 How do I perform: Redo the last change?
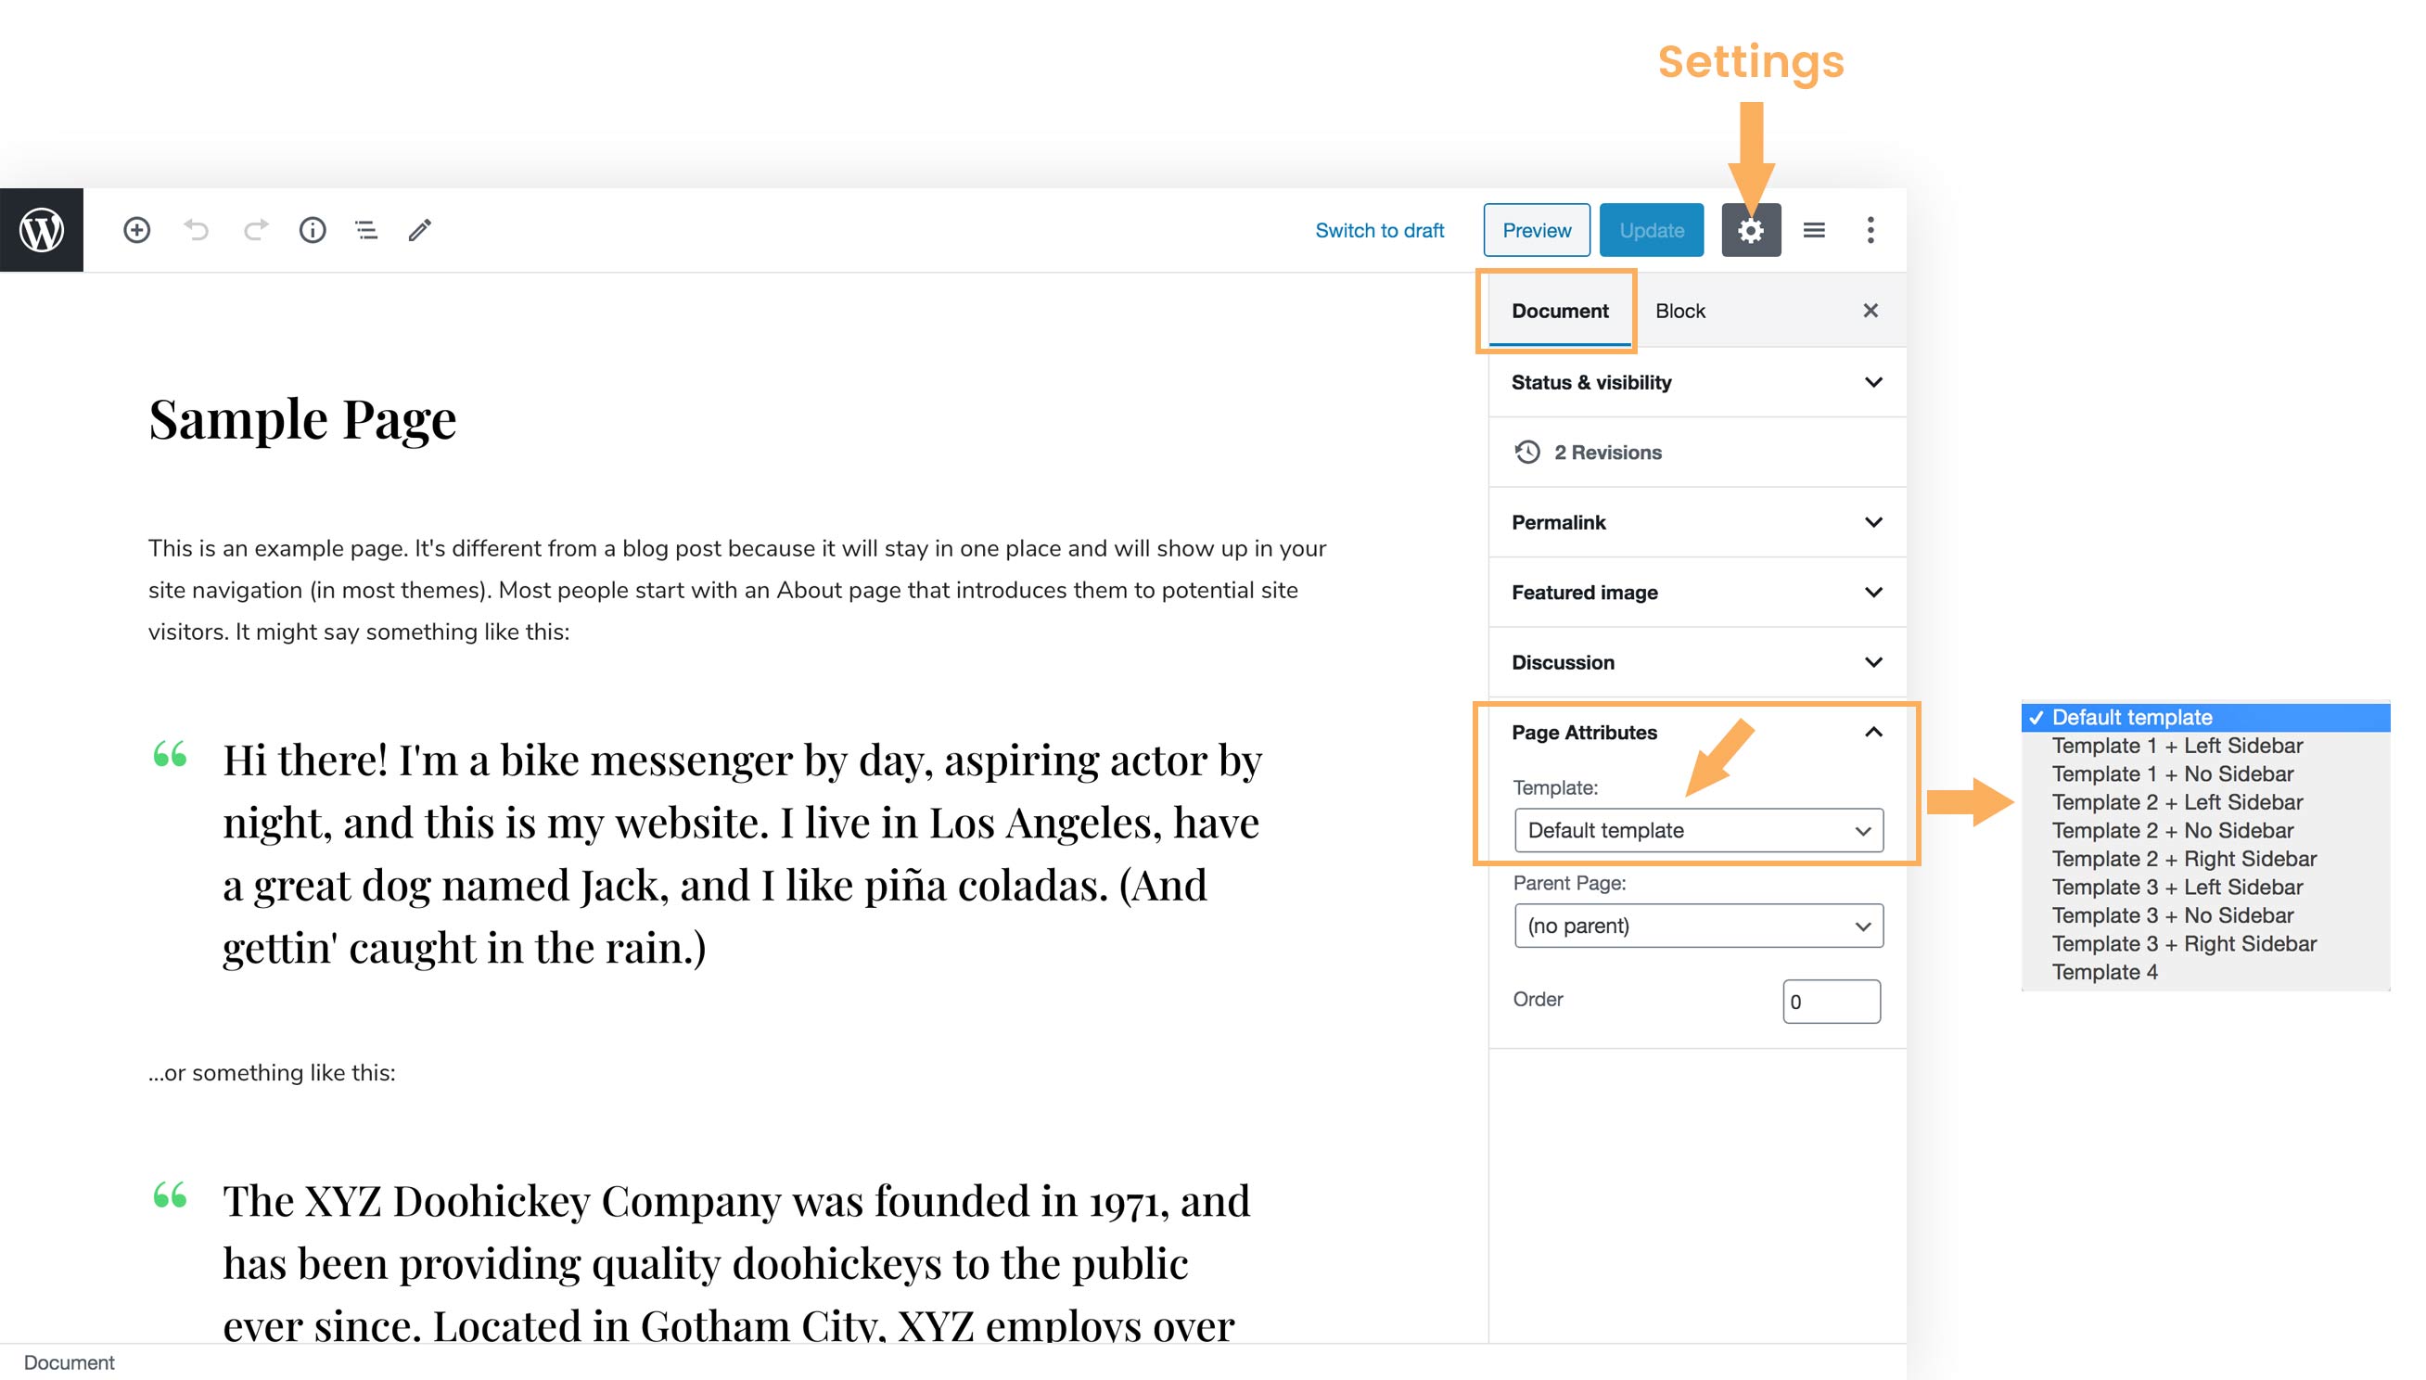click(254, 229)
